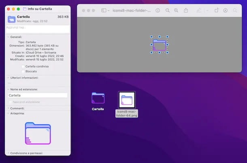This screenshot has width=247, height=163.
Task: Click the Modificato: oggi, 22:52 header text
Action: point(32,21)
